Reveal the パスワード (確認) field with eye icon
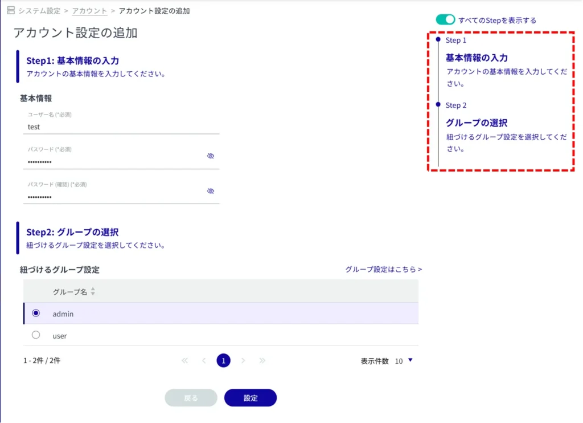This screenshot has width=583, height=423. pos(210,191)
